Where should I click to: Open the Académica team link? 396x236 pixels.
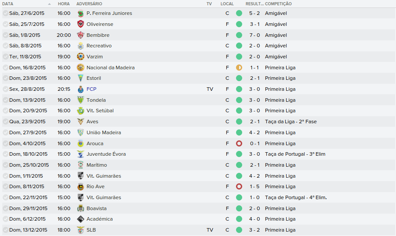tap(100, 219)
